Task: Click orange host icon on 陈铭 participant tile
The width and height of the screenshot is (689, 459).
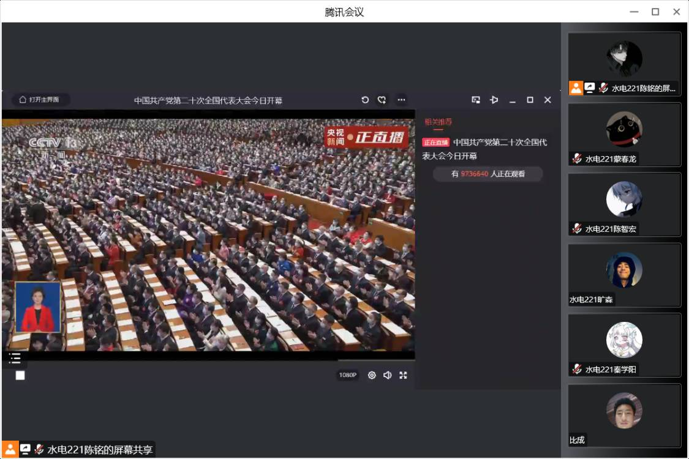Action: coord(576,88)
